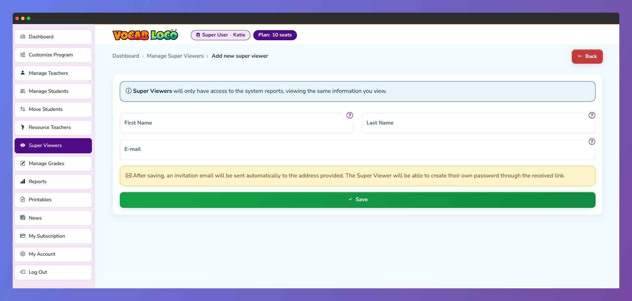
Task: Click the 'Add new super viewer' breadcrumb text
Action: point(240,56)
